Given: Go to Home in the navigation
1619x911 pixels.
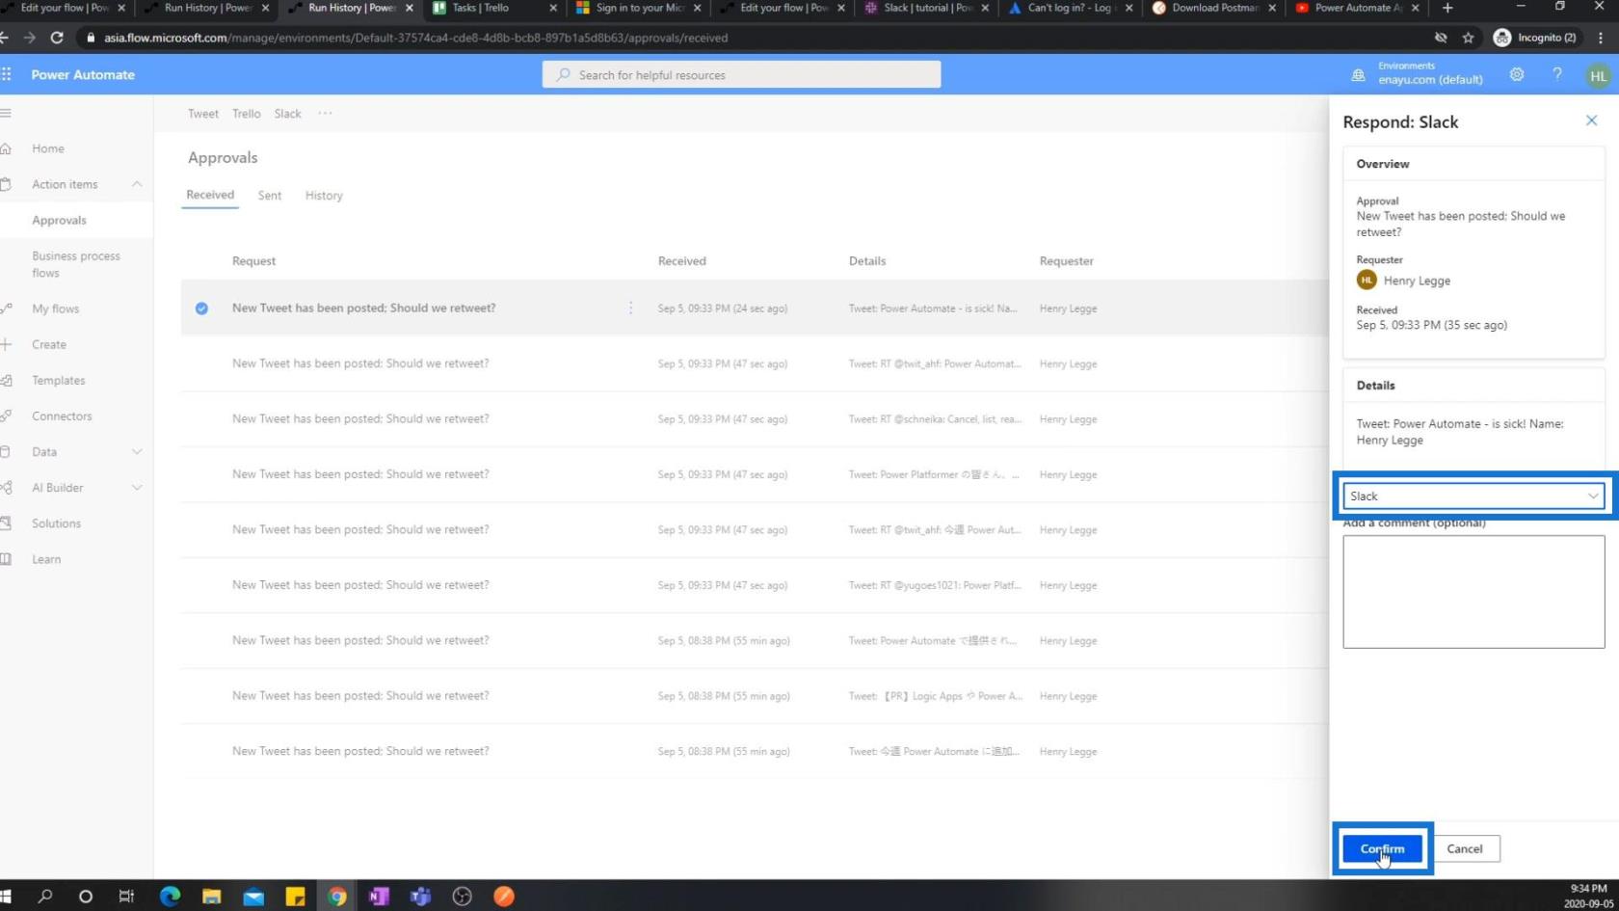Looking at the screenshot, I should (48, 148).
